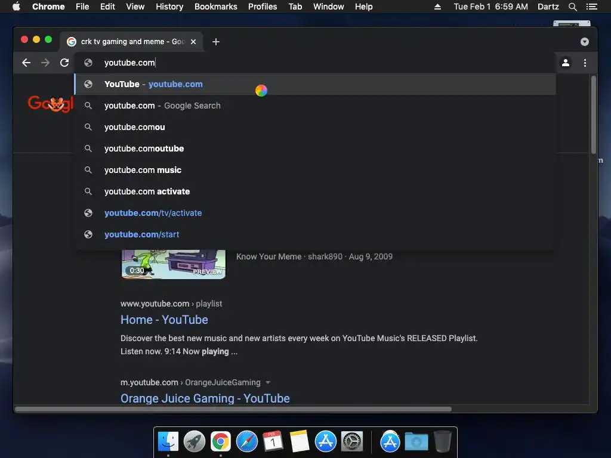This screenshot has width=611, height=458.
Task: Click the yellow minimize window button
Action: coord(36,39)
